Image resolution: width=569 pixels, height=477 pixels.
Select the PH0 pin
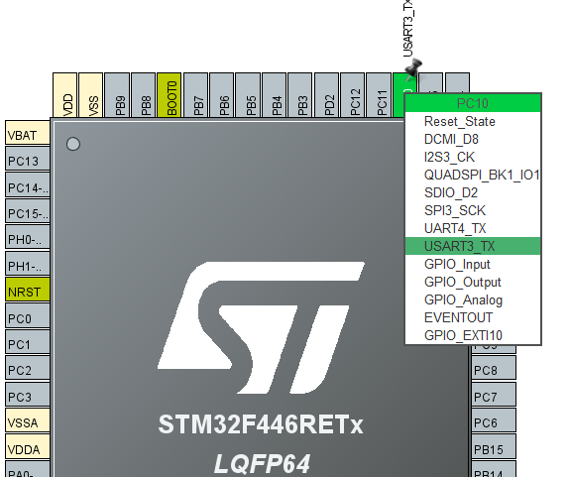tap(28, 237)
